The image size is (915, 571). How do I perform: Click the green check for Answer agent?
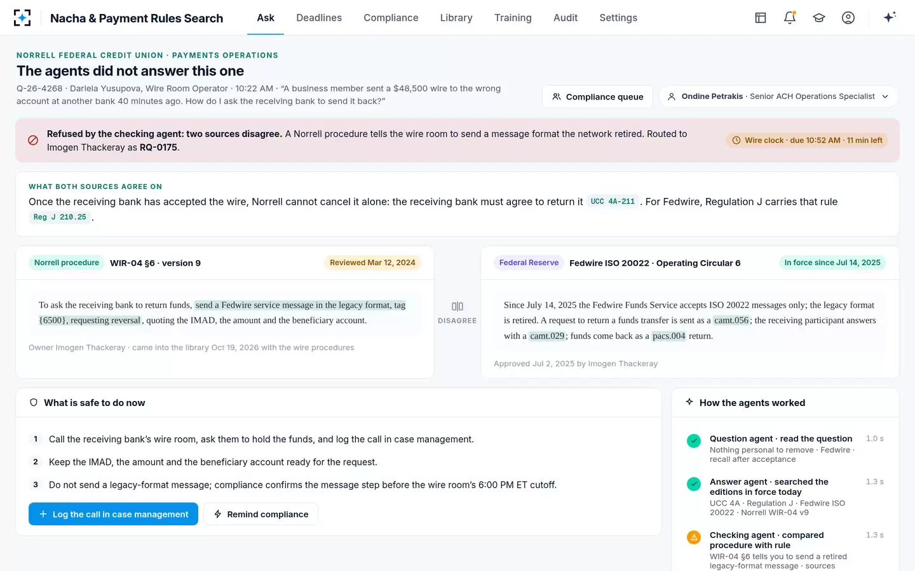[694, 484]
